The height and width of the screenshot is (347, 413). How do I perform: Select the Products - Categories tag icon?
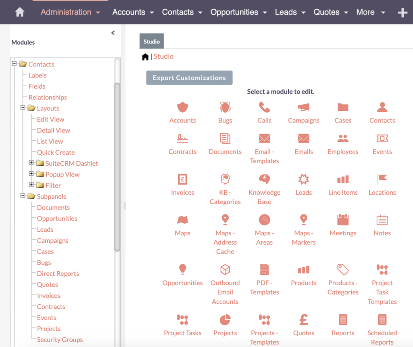tap(343, 270)
